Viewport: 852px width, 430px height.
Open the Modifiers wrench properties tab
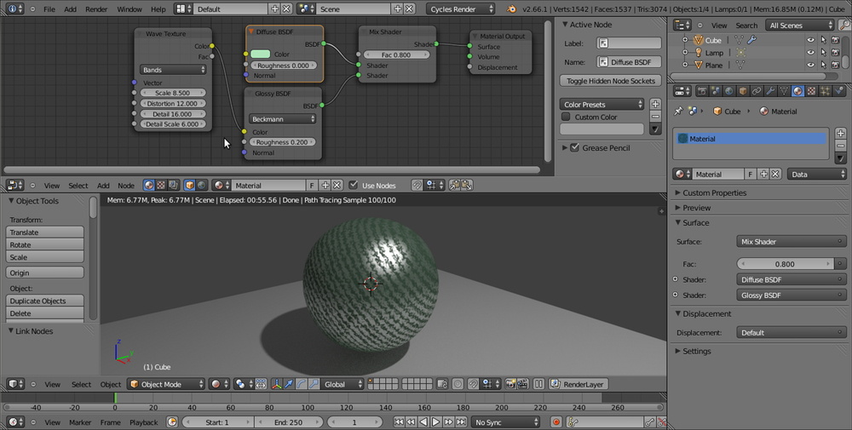click(x=769, y=91)
